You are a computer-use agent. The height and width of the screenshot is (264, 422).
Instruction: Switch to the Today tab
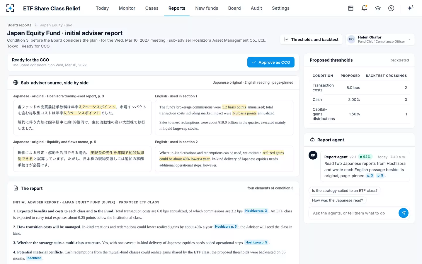point(102,8)
